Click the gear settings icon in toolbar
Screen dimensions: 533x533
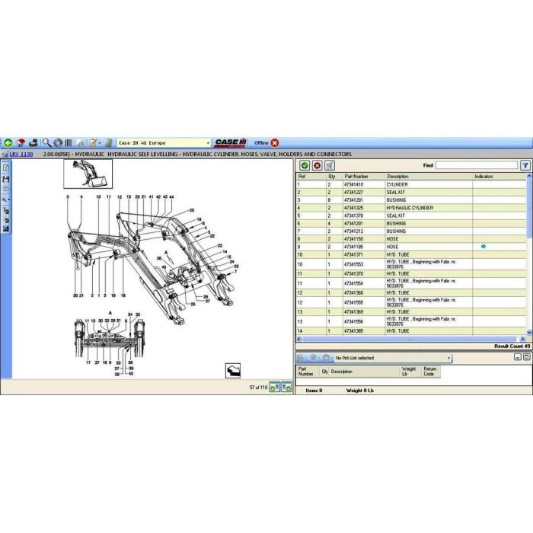pos(58,143)
